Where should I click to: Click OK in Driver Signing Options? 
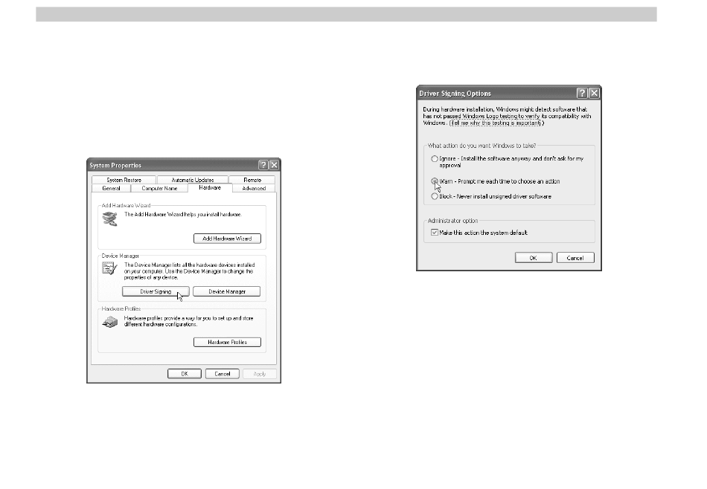click(534, 258)
